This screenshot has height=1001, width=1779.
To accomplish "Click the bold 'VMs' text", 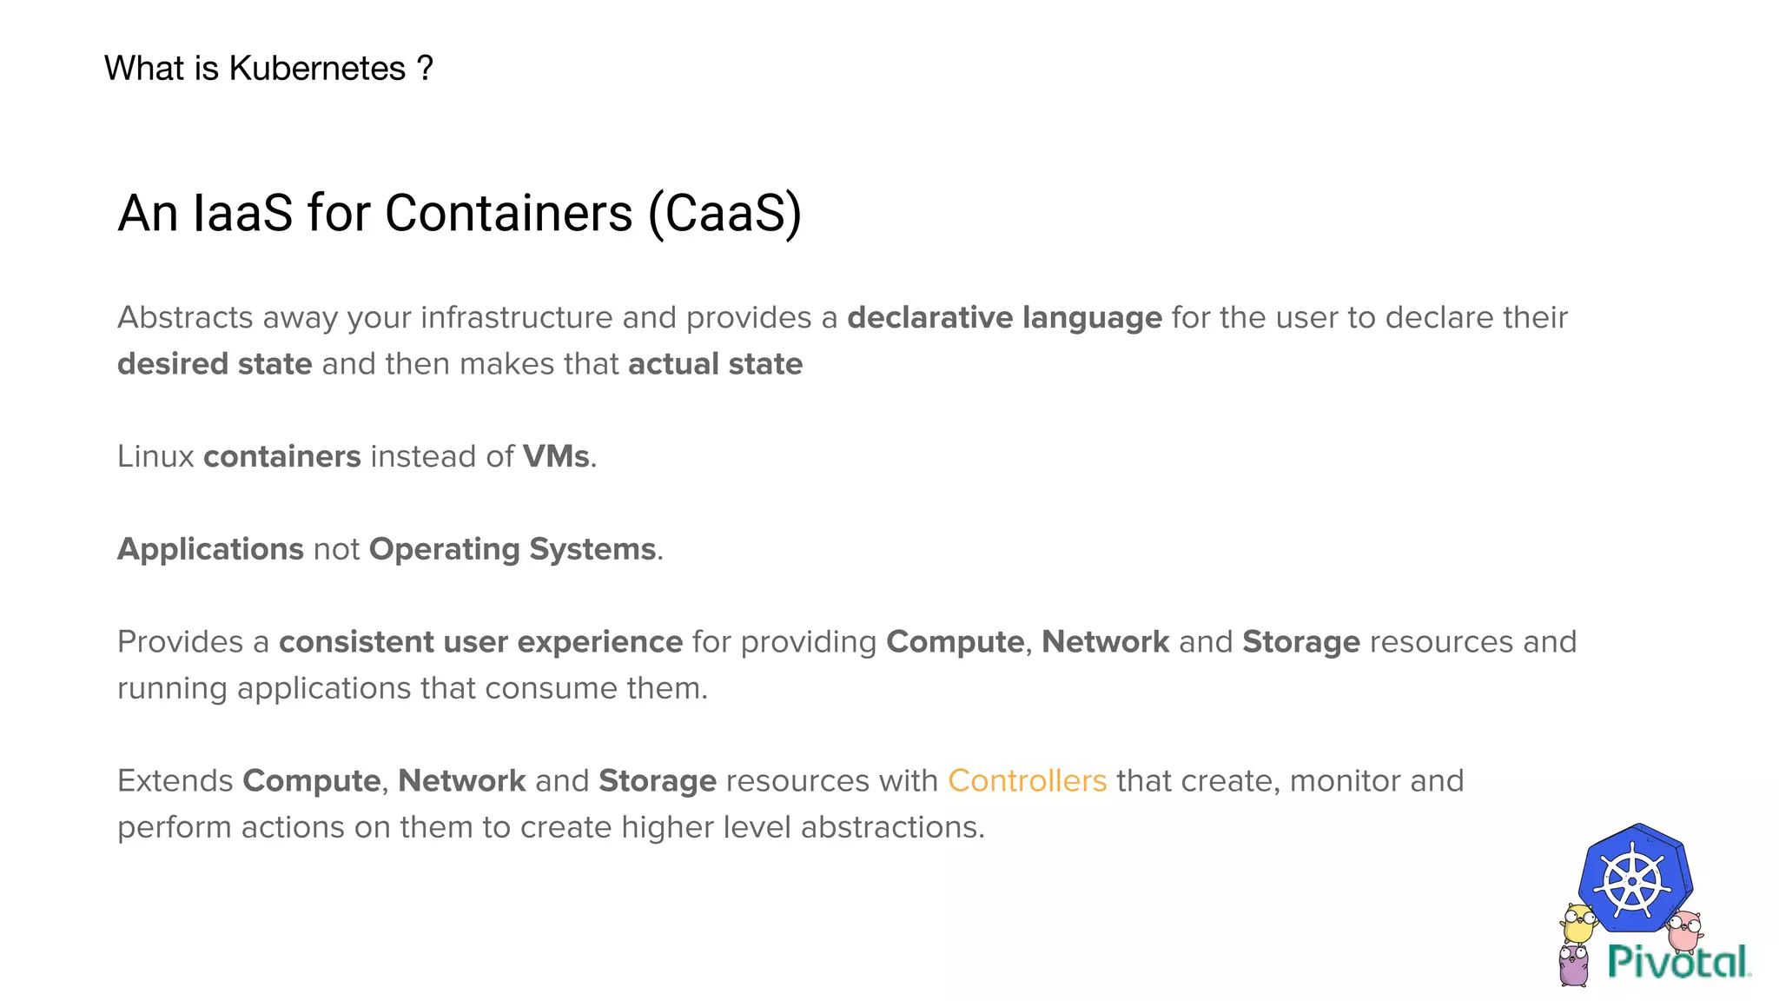I will pos(556,456).
